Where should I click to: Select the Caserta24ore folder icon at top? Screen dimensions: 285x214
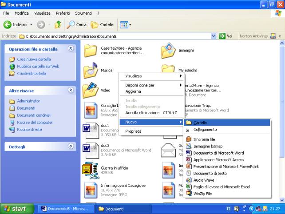90,51
